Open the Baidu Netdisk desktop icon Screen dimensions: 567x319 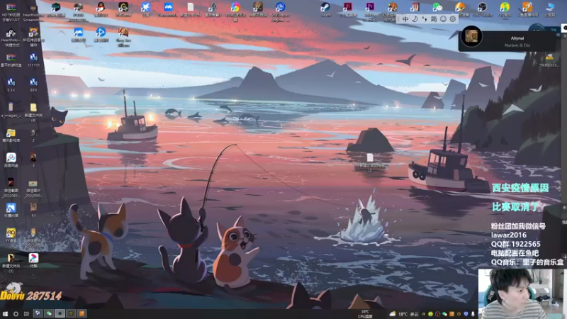tap(11, 158)
